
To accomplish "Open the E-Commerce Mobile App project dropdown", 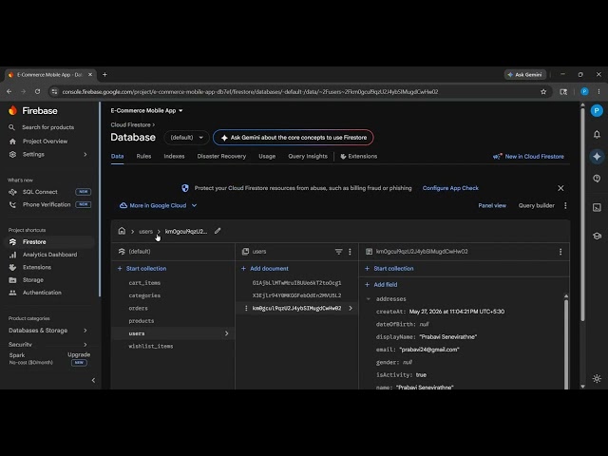I will click(x=146, y=110).
